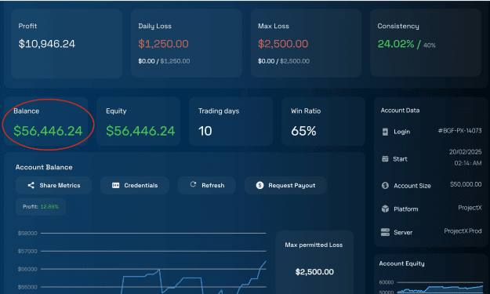Click the $56,446.24 Equity value
This screenshot has height=294, width=490.
click(x=140, y=131)
